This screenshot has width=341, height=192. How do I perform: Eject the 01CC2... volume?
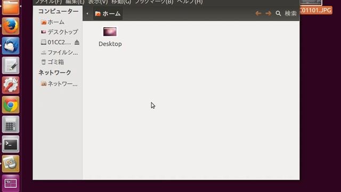click(x=77, y=42)
